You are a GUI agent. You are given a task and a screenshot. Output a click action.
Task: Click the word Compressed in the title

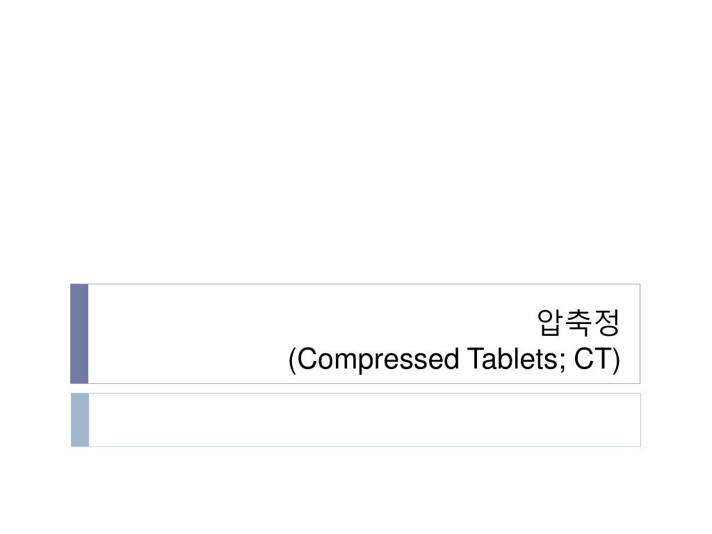(379, 359)
